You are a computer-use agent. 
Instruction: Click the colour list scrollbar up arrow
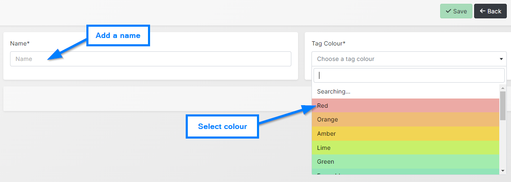click(503, 88)
